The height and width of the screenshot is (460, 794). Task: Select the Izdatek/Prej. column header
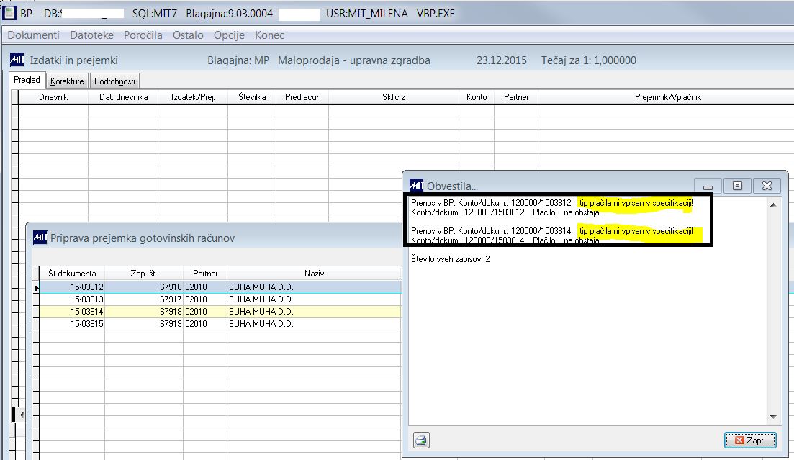[193, 96]
